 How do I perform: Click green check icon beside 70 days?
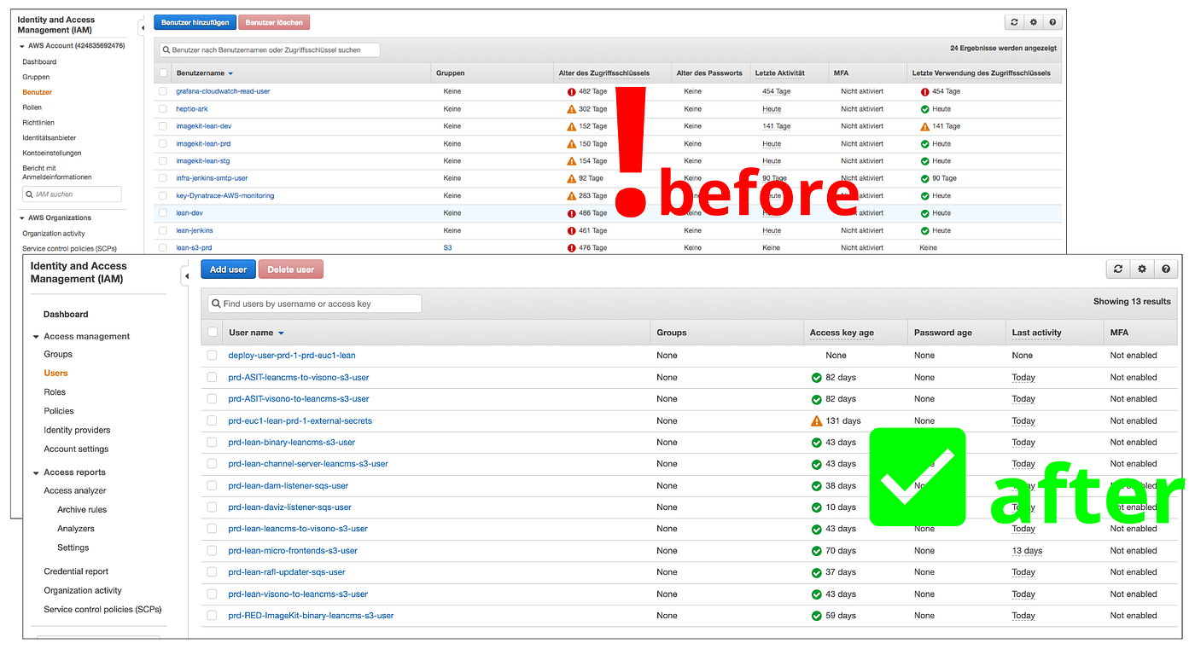click(x=817, y=551)
